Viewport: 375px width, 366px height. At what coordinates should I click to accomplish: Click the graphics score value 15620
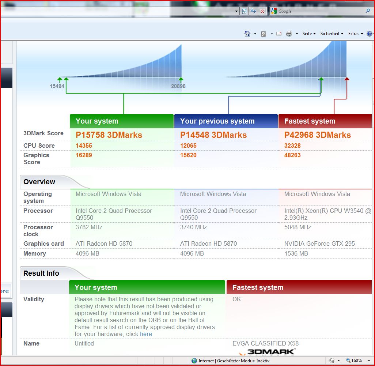point(188,155)
